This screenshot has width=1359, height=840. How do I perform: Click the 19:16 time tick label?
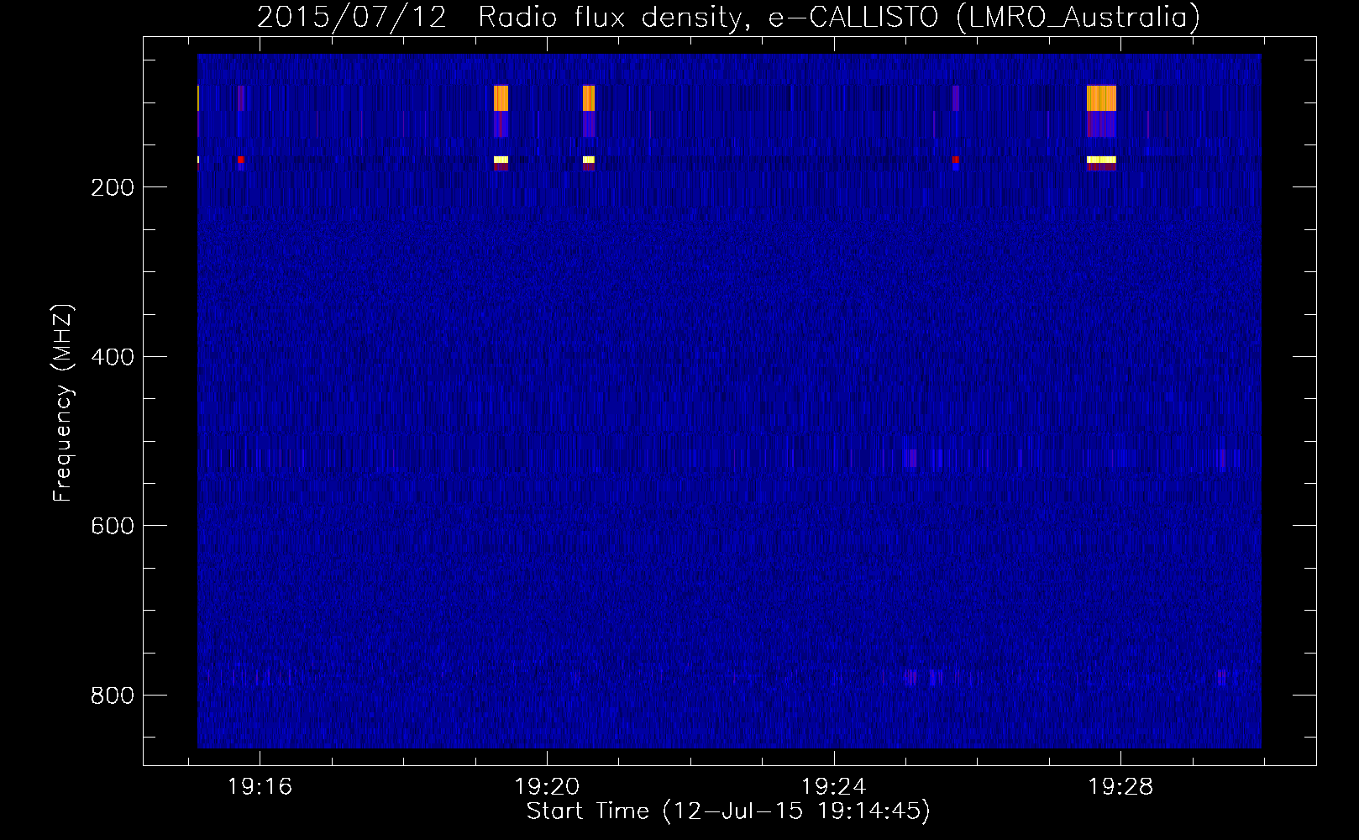[260, 786]
